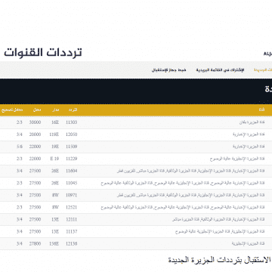
Task: Click the orbit value in the 10971 row
Action: pyautogui.click(x=55, y=195)
